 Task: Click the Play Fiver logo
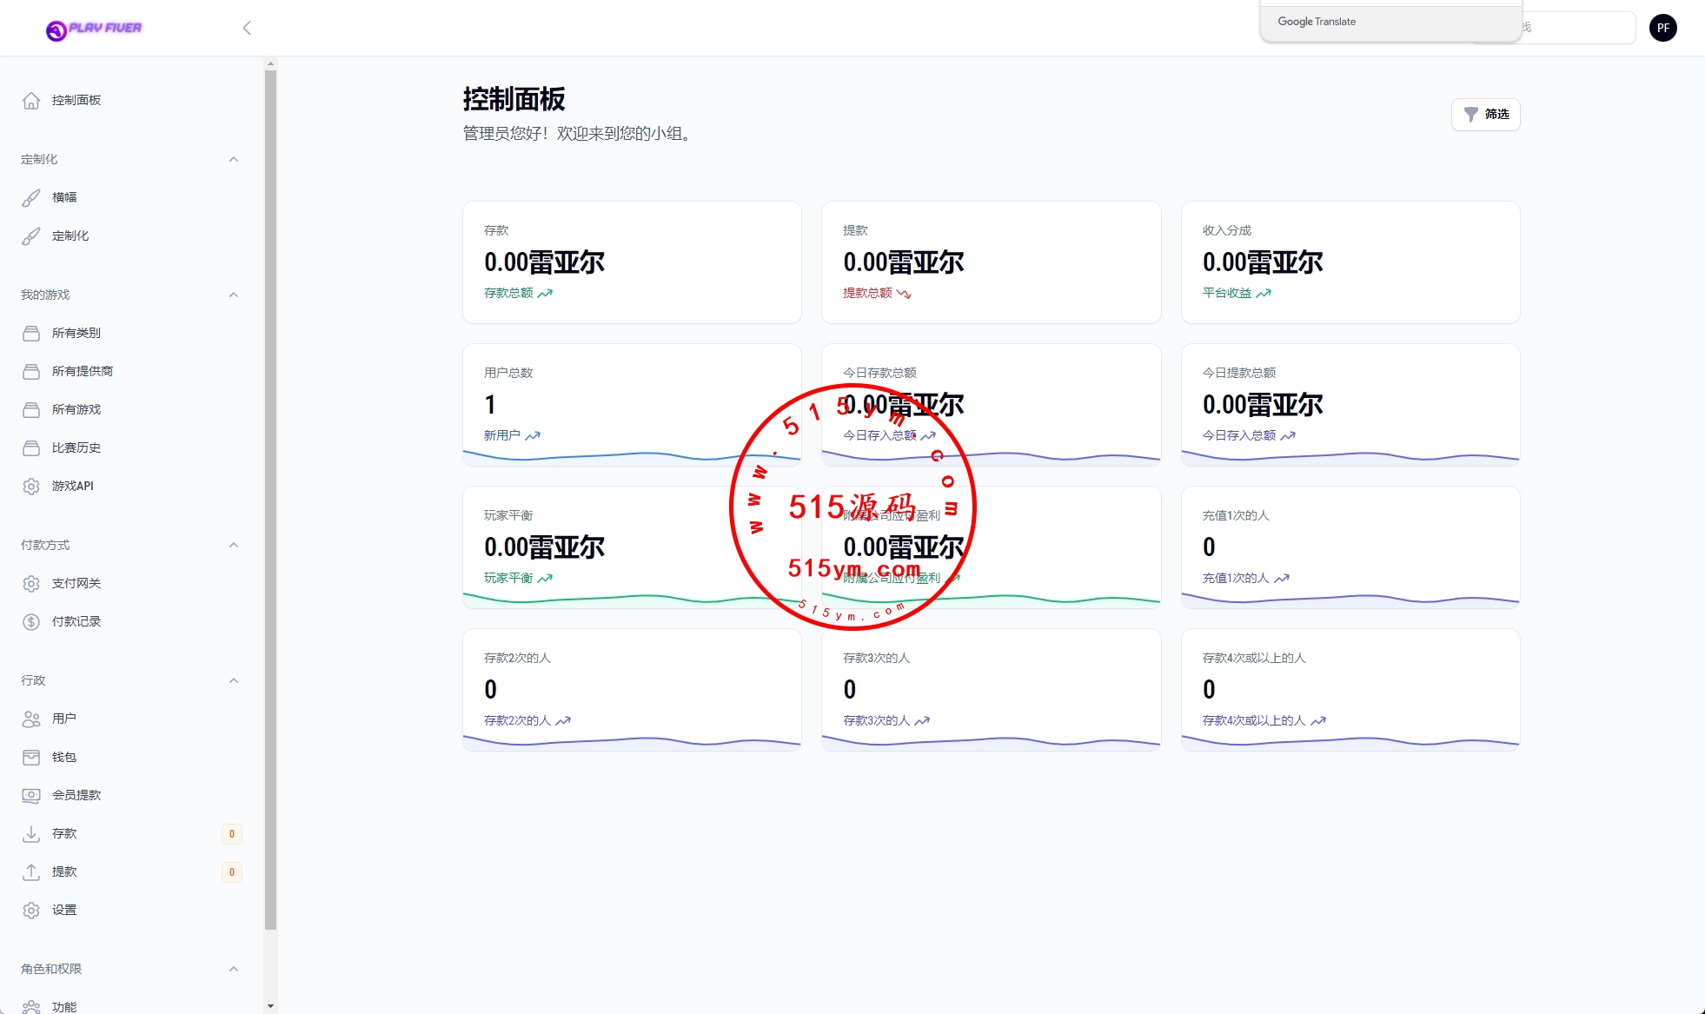coord(94,30)
